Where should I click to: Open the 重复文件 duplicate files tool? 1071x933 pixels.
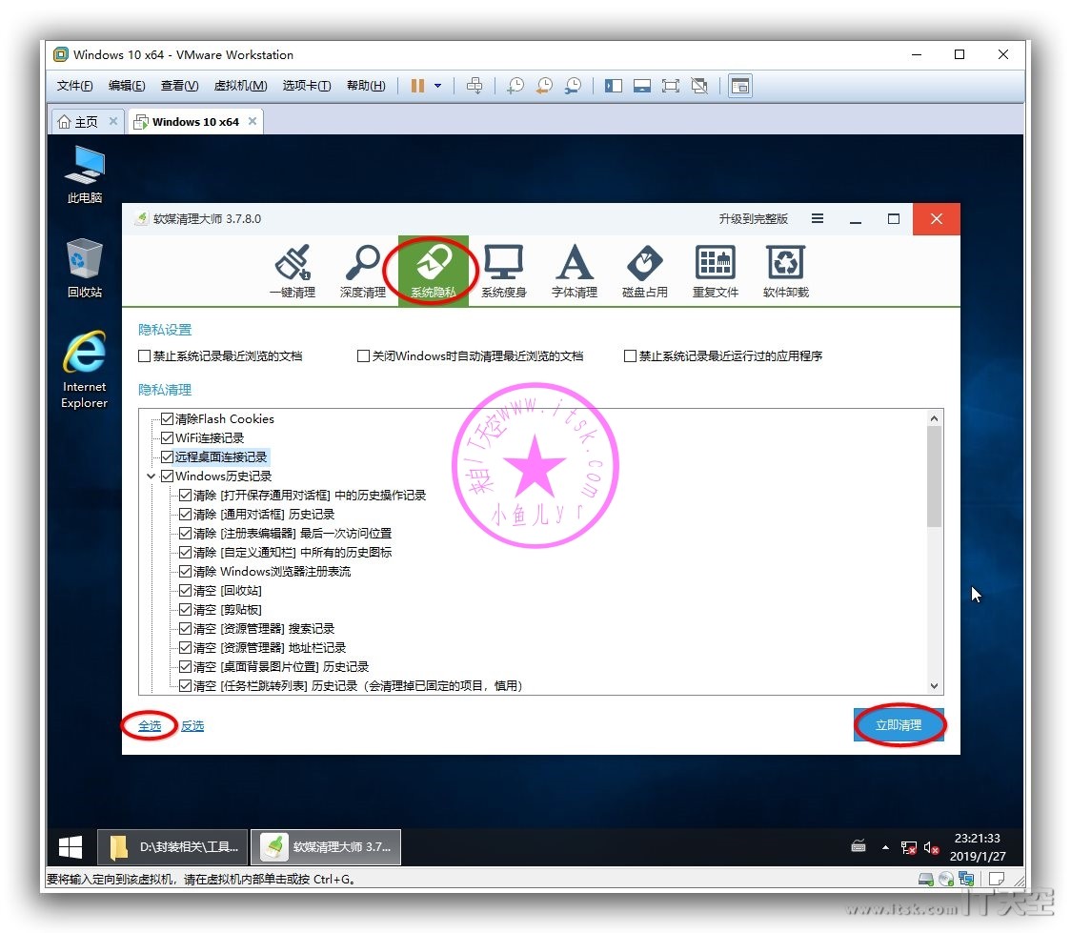point(716,272)
